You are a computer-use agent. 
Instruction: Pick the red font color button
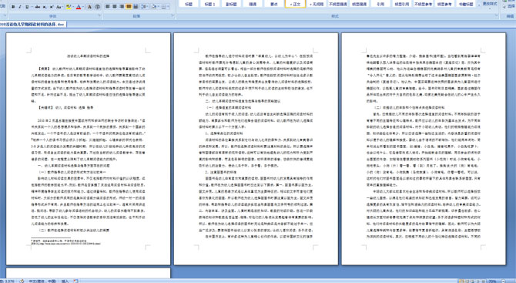[x=79, y=7]
